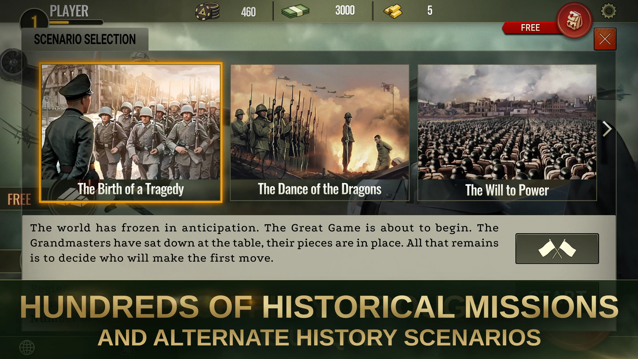Click the Scenario Selection header
Image resolution: width=638 pixels, height=359 pixels.
pyautogui.click(x=85, y=38)
